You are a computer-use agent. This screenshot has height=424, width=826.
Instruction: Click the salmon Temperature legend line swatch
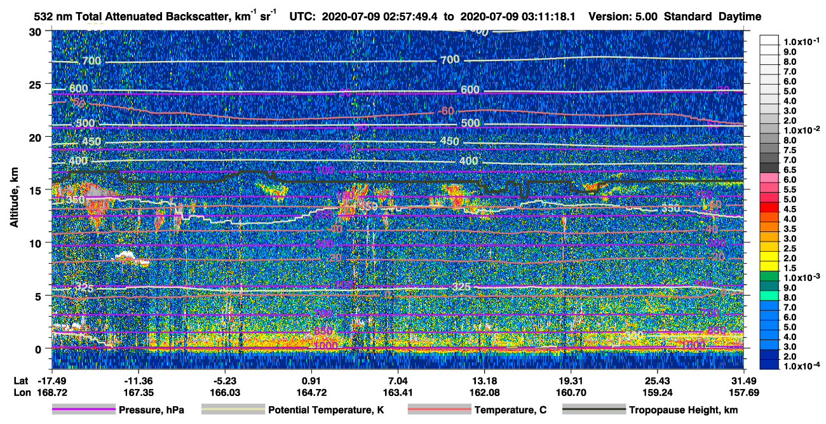(x=438, y=410)
